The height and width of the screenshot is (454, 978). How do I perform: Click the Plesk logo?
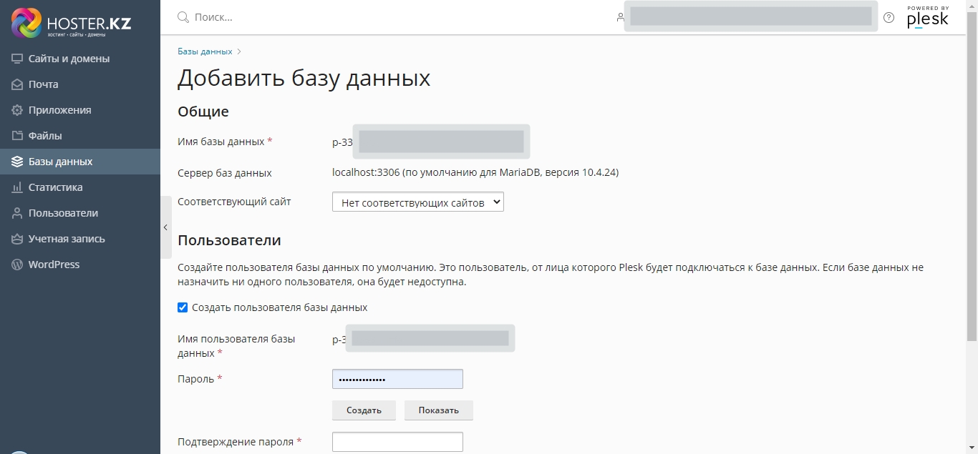[x=927, y=18]
